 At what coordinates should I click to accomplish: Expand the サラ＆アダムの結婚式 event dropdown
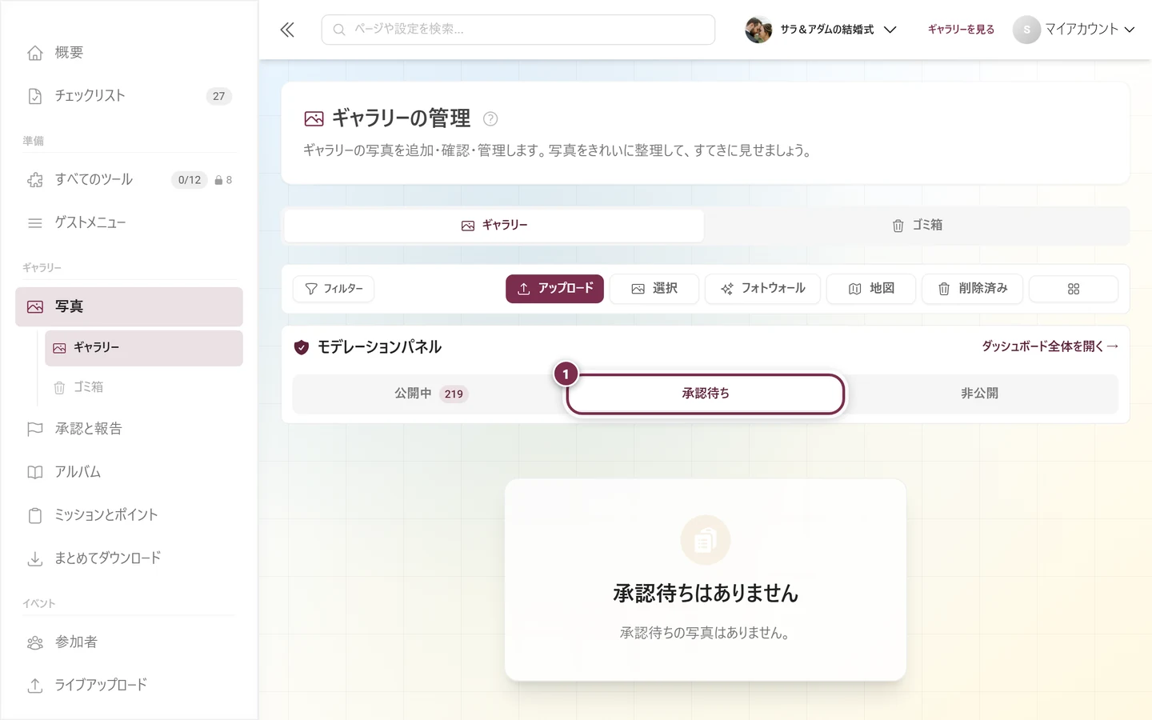(x=821, y=30)
